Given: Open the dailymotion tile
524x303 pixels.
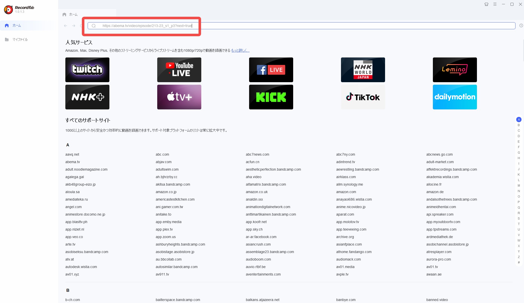Looking at the screenshot, I should pyautogui.click(x=455, y=97).
